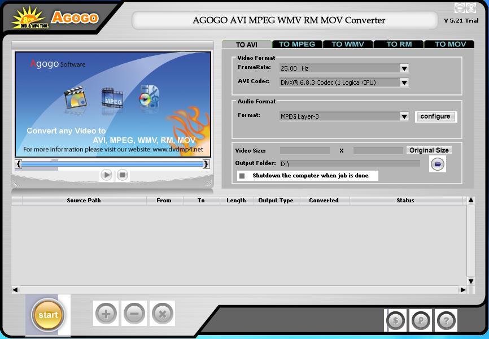
Task: Add a file with the plus icon
Action: point(106,313)
